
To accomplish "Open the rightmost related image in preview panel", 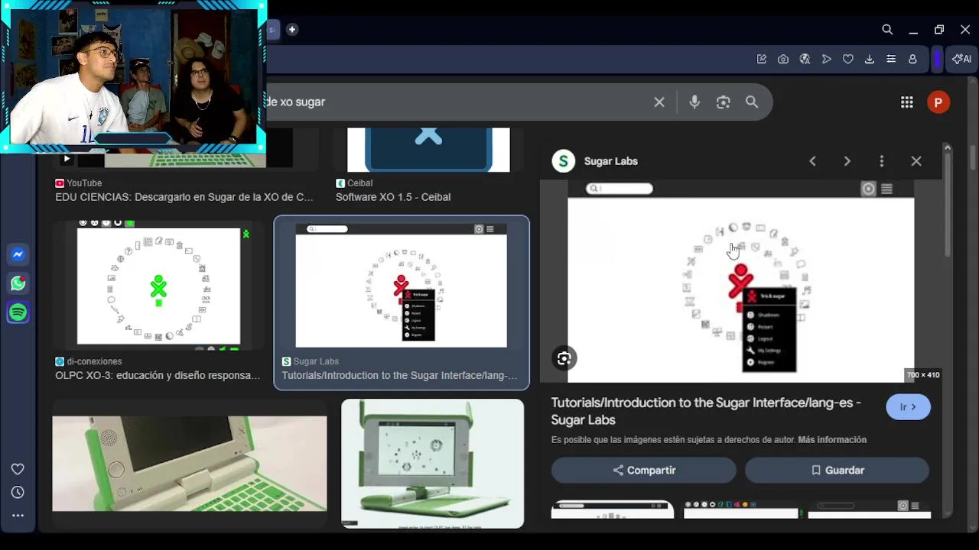I will (869, 510).
